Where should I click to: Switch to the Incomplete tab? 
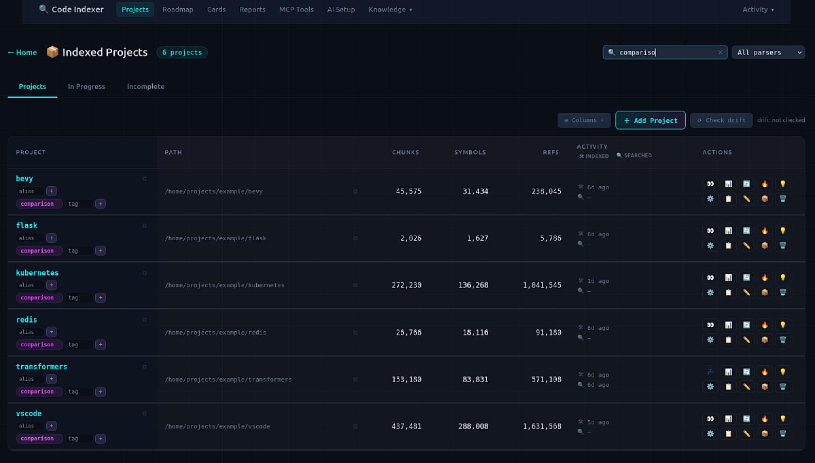tap(146, 86)
